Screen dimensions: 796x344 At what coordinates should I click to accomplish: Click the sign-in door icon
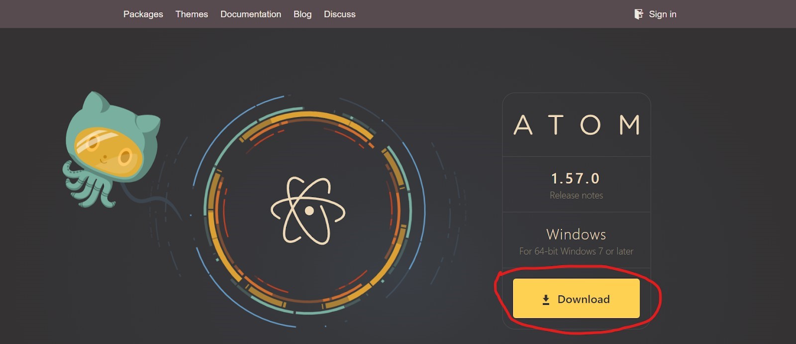pos(638,14)
